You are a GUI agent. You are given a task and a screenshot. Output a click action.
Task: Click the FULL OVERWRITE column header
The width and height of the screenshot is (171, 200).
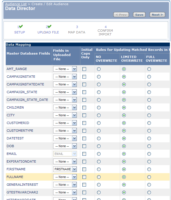tap(157, 59)
